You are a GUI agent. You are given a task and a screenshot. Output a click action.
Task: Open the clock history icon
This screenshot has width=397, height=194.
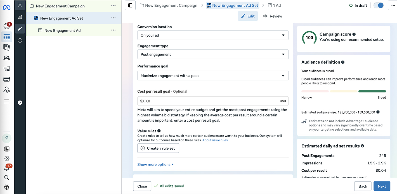click(20, 40)
